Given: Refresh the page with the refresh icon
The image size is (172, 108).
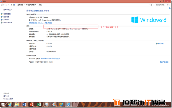Looking at the screenshot, I should [152, 5].
